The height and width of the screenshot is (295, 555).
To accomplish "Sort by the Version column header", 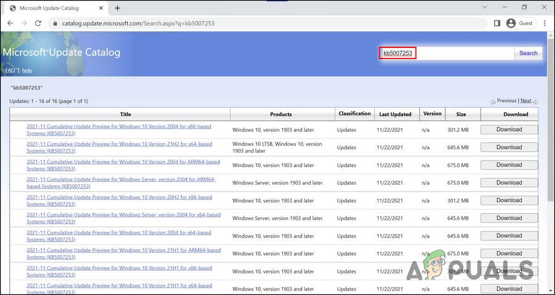I will point(432,113).
